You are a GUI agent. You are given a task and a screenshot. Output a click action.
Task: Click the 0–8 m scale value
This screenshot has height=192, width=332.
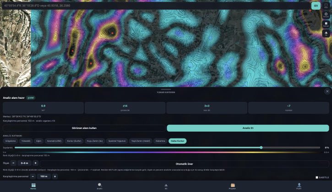(x=24, y=163)
